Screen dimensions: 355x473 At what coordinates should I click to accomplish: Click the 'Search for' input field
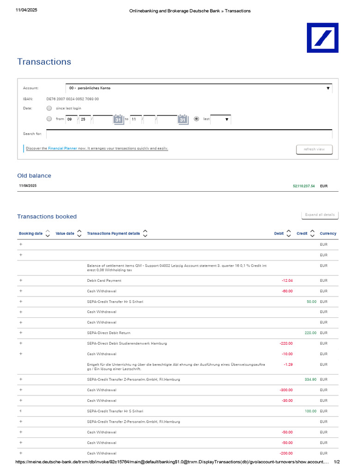coord(189,133)
